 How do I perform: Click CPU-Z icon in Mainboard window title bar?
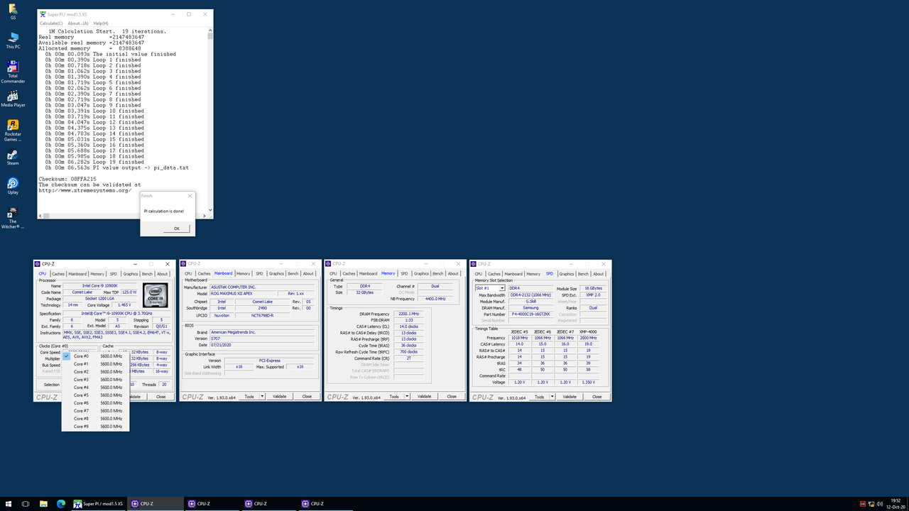pos(184,264)
